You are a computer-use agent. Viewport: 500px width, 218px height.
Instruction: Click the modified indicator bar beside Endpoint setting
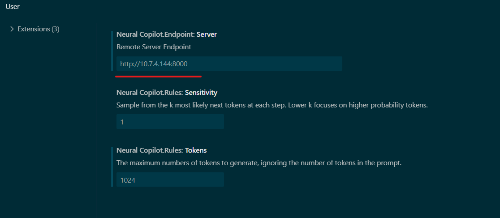coord(112,50)
